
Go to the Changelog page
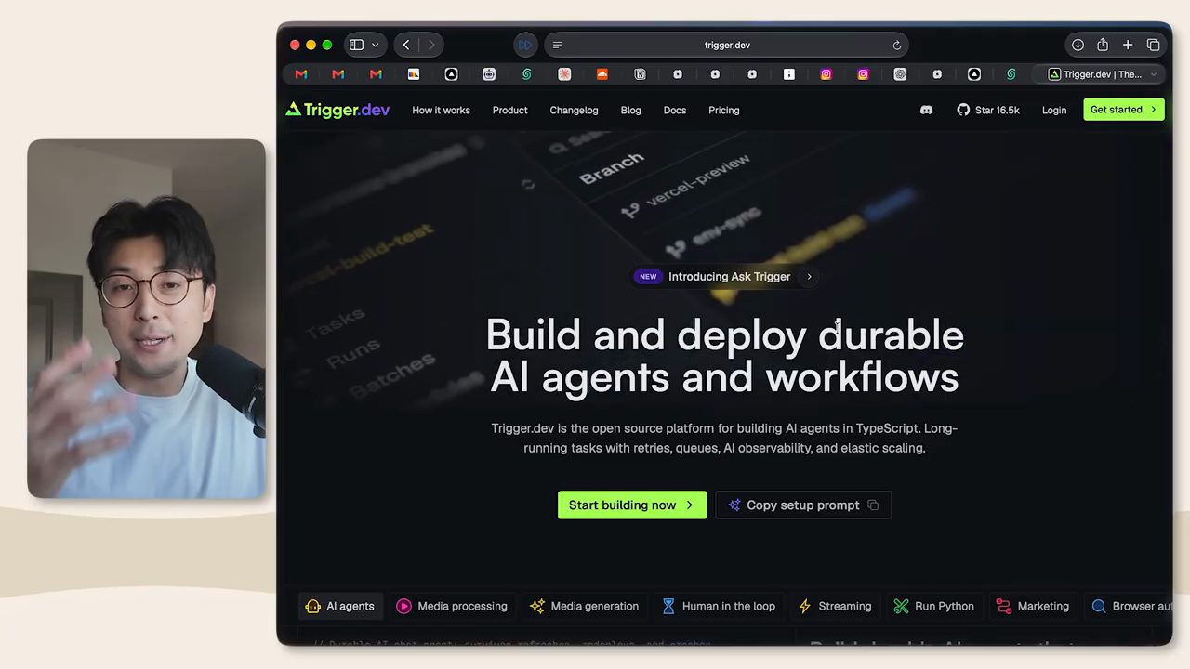coord(574,110)
